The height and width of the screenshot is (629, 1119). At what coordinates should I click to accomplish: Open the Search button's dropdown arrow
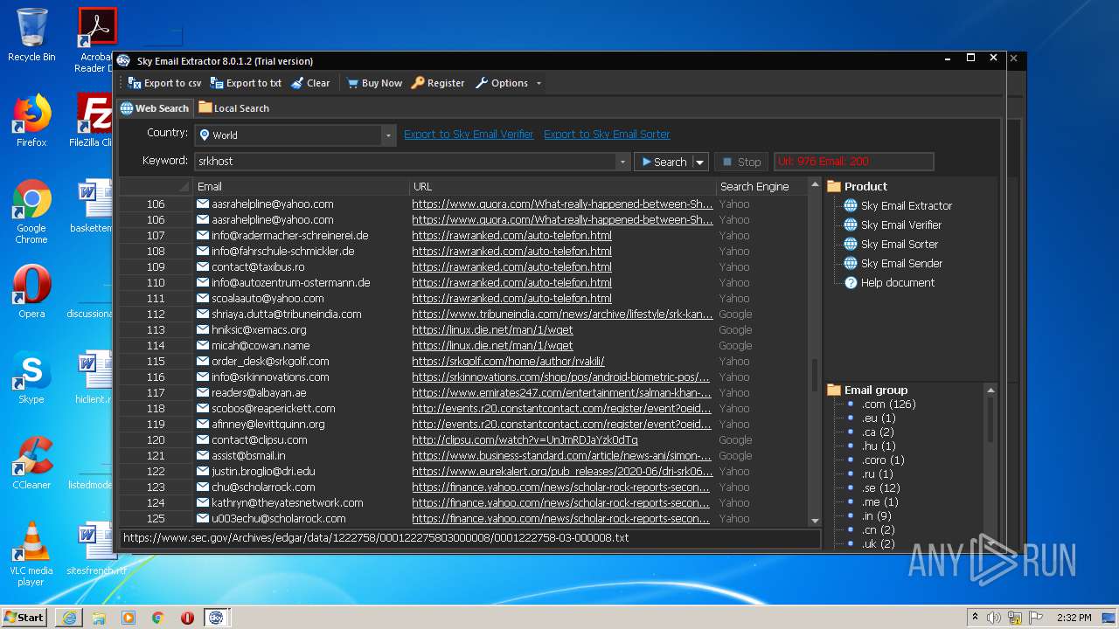tap(699, 162)
